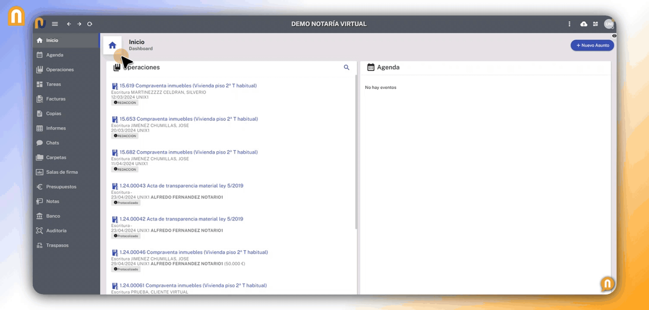The width and height of the screenshot is (649, 310).
Task: Open operation 15.619 Compraventa inmuebles link
Action: 188,86
